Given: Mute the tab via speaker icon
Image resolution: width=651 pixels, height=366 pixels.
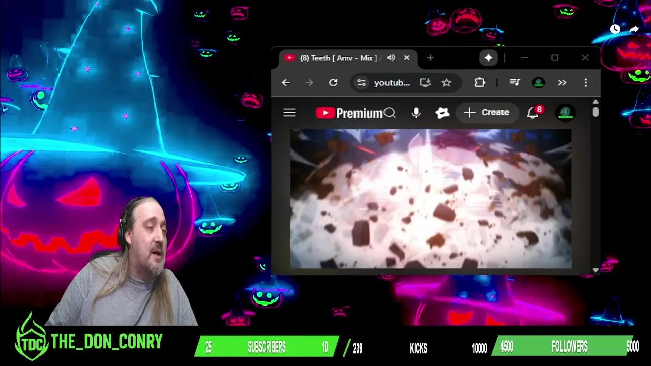Looking at the screenshot, I should click(391, 58).
